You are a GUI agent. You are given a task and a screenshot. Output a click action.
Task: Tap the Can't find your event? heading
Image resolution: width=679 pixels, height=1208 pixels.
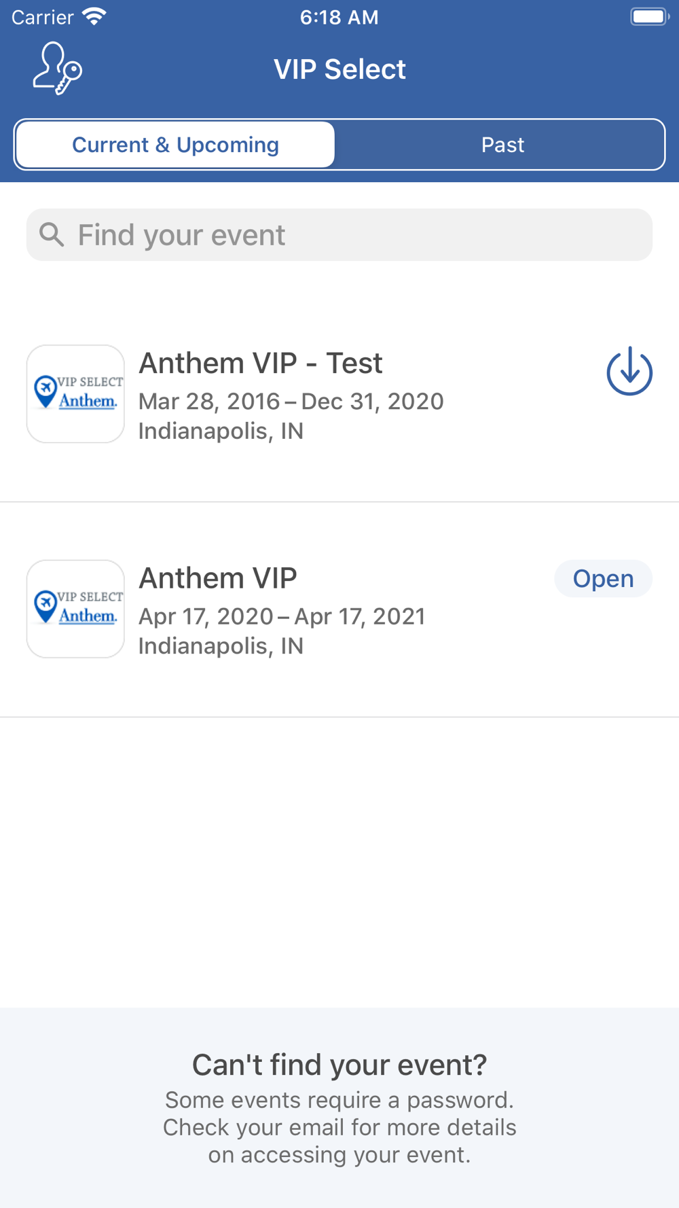339,1065
